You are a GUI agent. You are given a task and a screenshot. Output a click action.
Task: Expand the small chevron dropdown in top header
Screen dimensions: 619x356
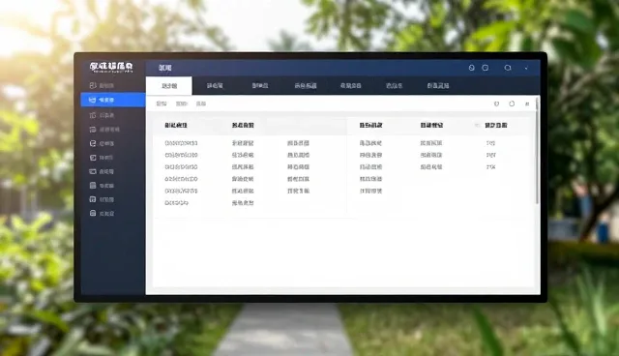(x=526, y=69)
